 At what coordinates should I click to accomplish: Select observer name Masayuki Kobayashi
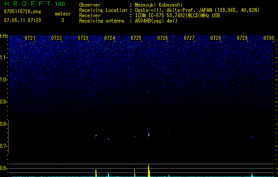pyautogui.click(x=159, y=5)
